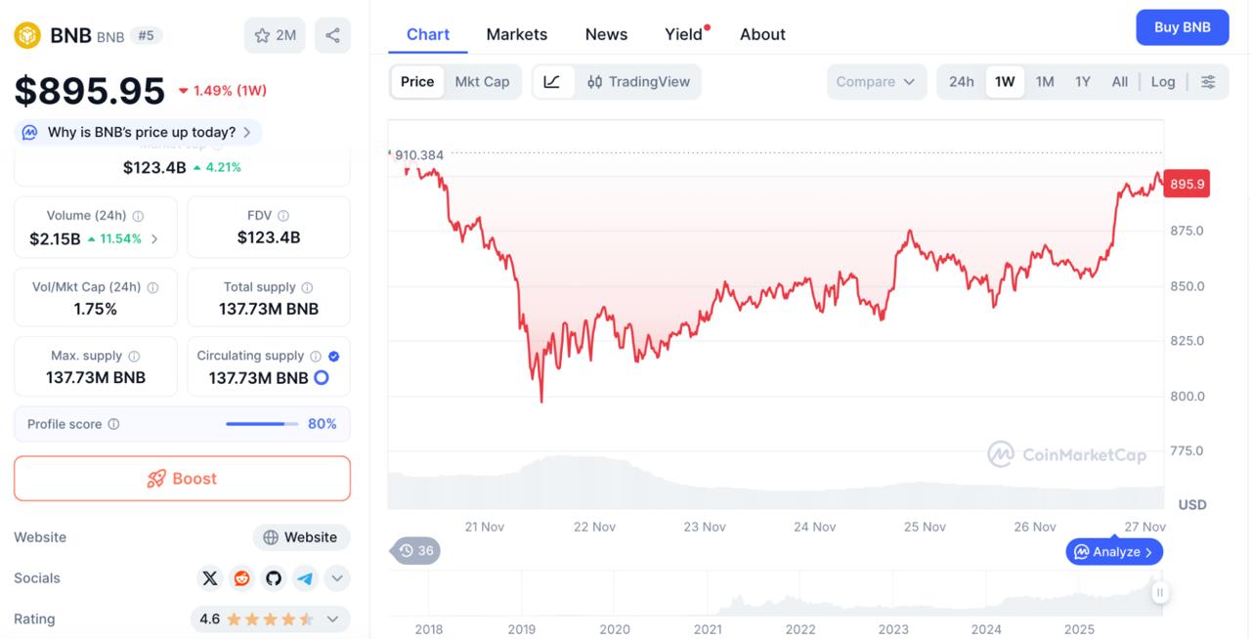
Task: Open 'Why is BNB's price up today?' link
Action: click(x=137, y=131)
